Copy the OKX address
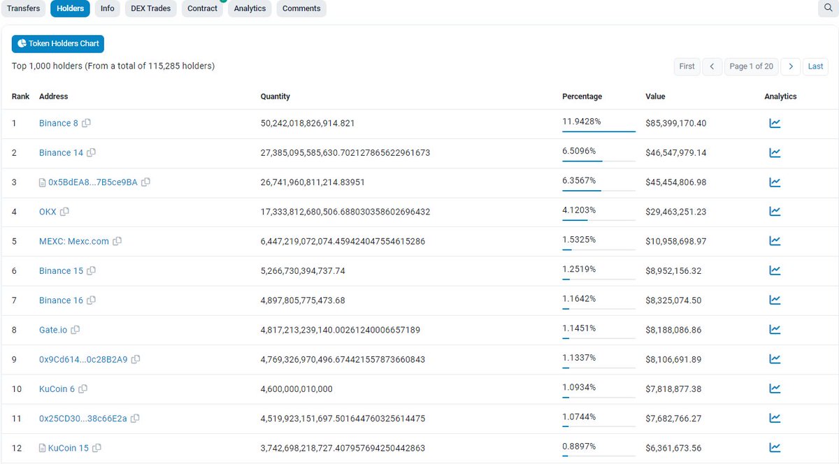 pos(64,212)
